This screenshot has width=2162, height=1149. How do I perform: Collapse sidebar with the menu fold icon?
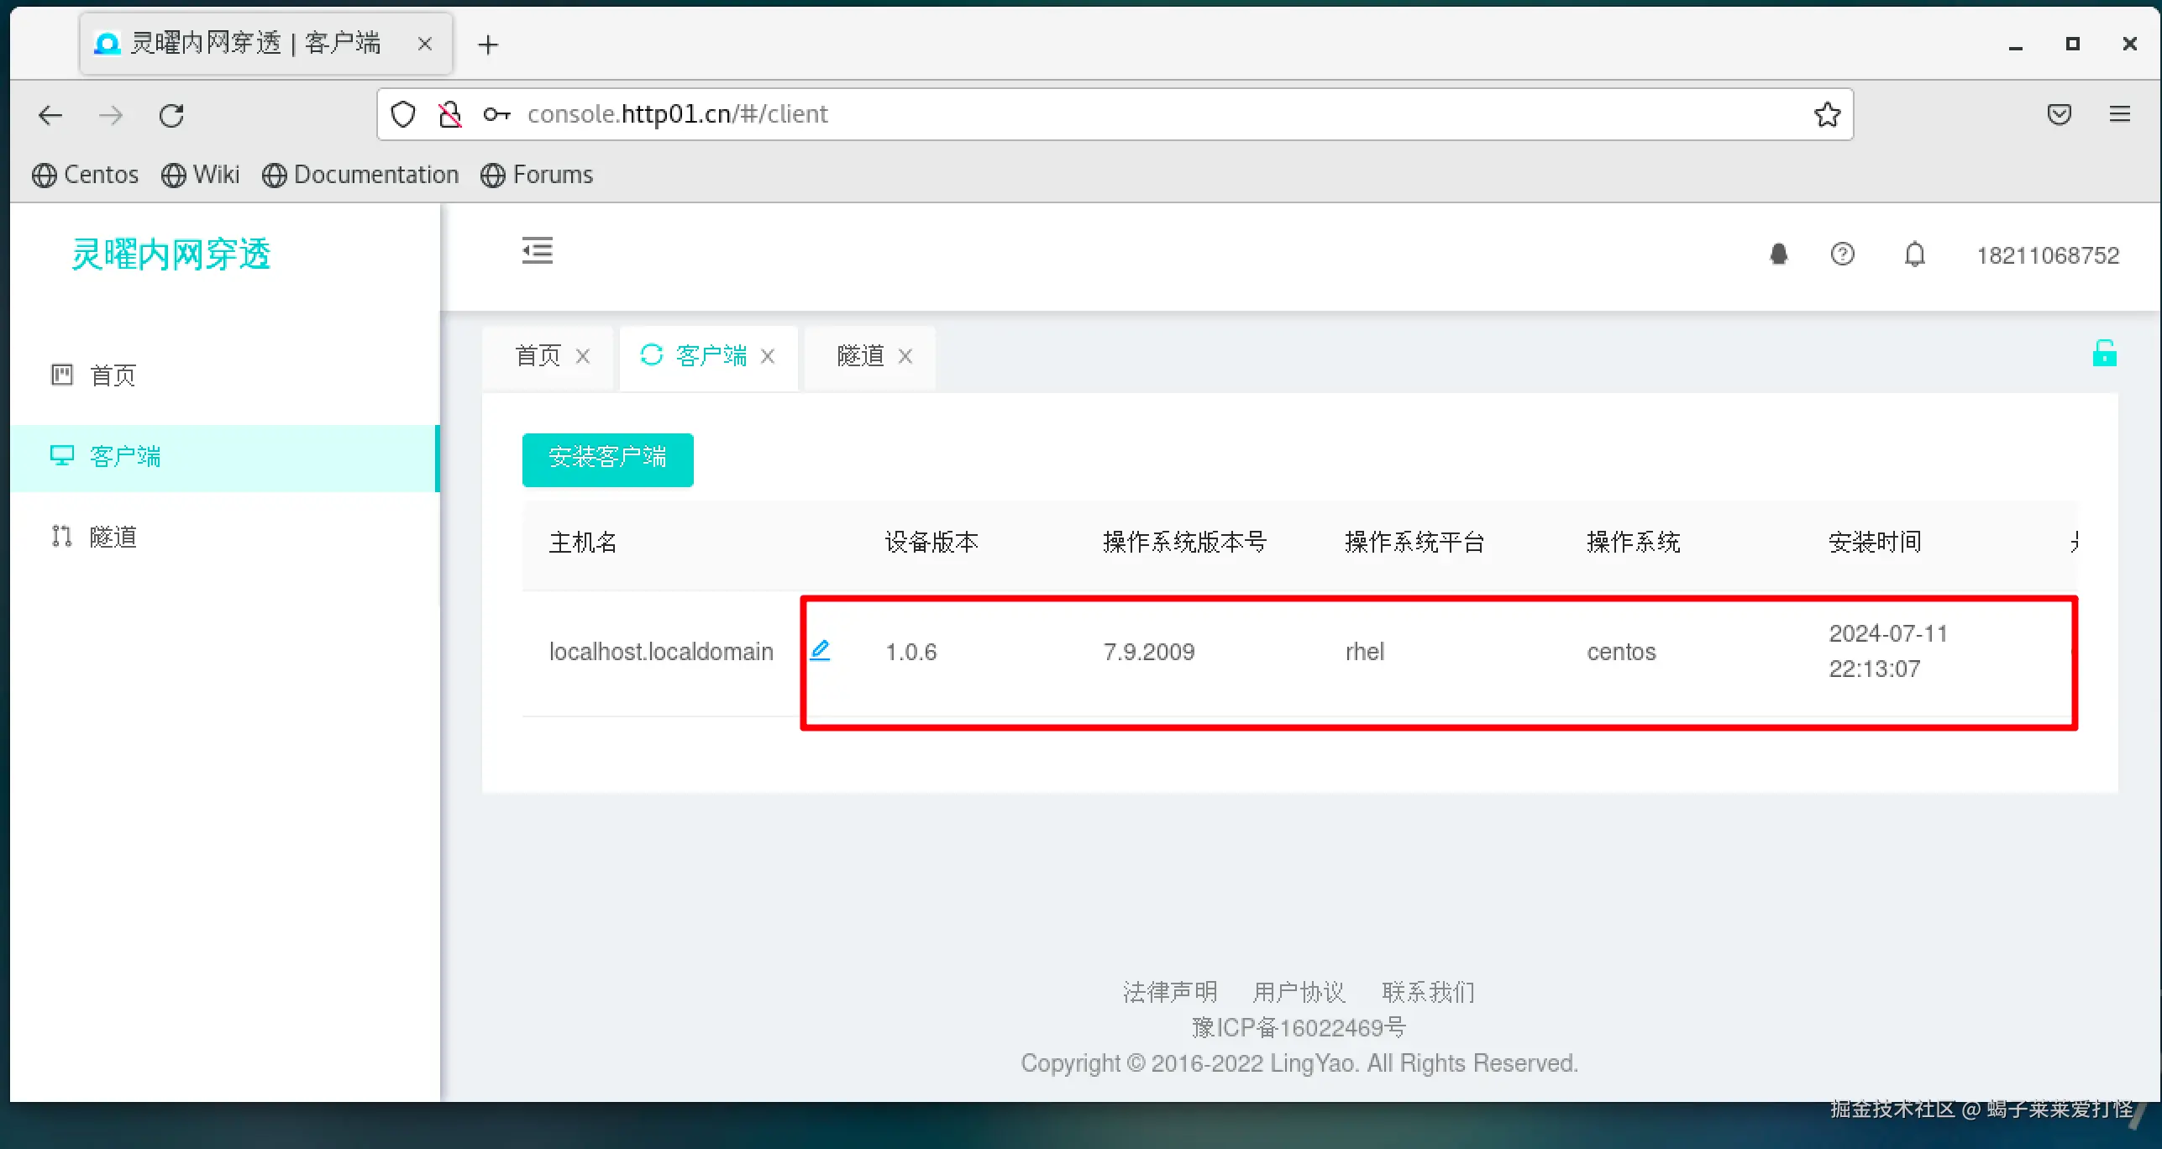pos(538,251)
